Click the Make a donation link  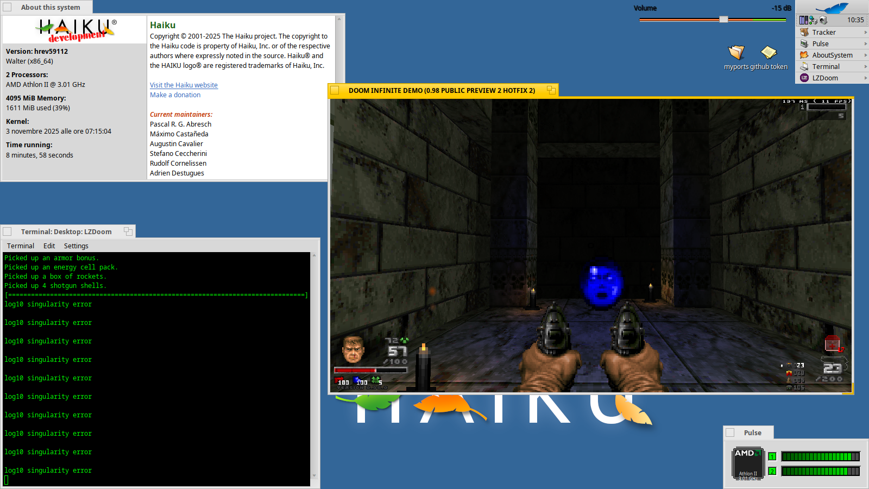(x=175, y=95)
